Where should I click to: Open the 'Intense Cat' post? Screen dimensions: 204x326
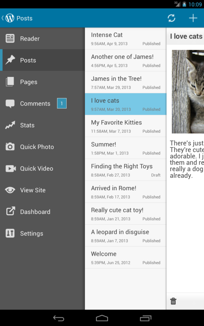[x=125, y=39]
